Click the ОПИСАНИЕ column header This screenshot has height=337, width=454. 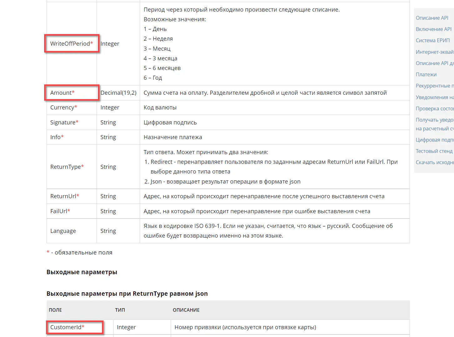[186, 310]
